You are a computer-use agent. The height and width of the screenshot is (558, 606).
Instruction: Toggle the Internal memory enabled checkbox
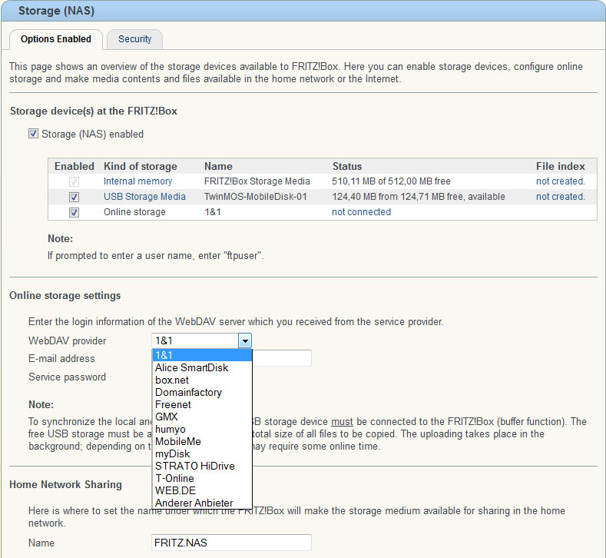pyautogui.click(x=74, y=181)
